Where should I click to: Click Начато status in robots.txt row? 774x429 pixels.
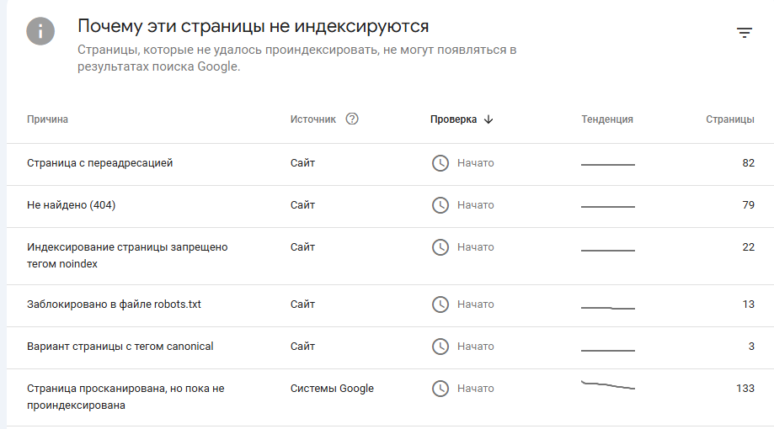point(475,305)
